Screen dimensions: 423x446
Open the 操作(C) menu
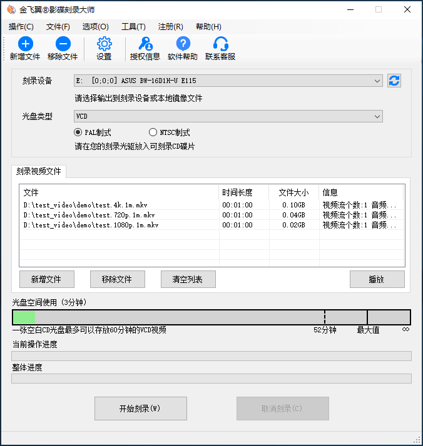[x=21, y=27]
